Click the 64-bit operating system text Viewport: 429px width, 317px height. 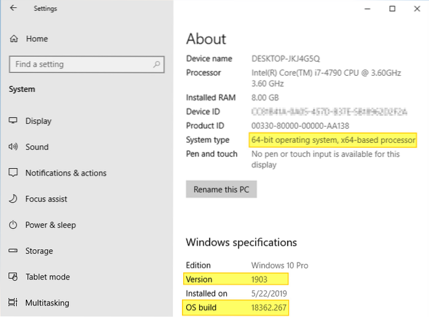(x=333, y=140)
